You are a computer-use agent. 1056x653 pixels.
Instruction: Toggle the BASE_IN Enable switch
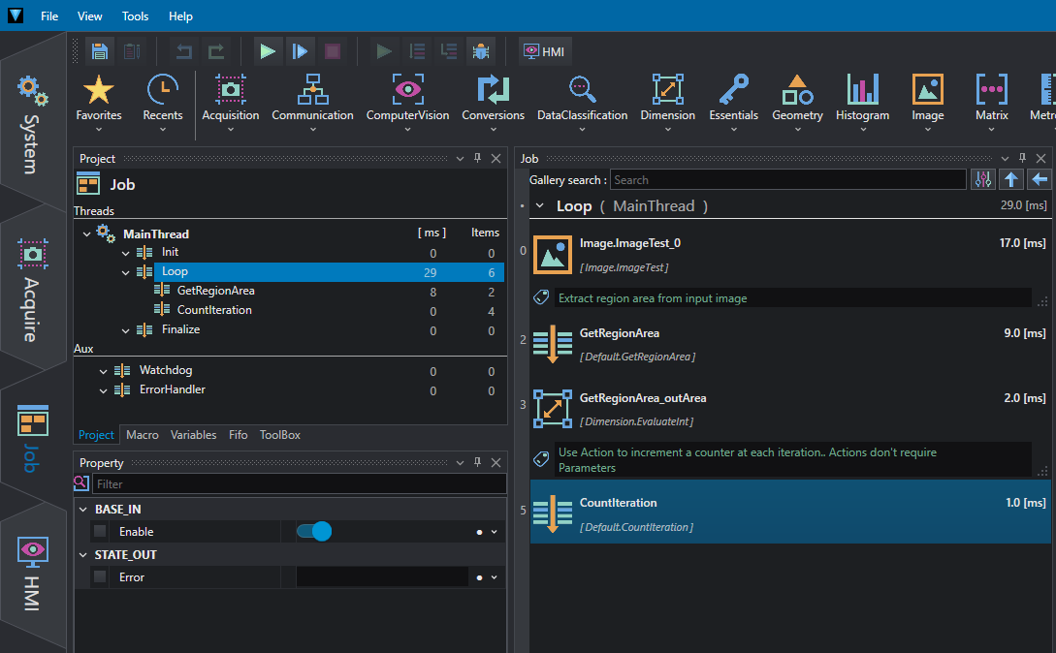(x=314, y=531)
